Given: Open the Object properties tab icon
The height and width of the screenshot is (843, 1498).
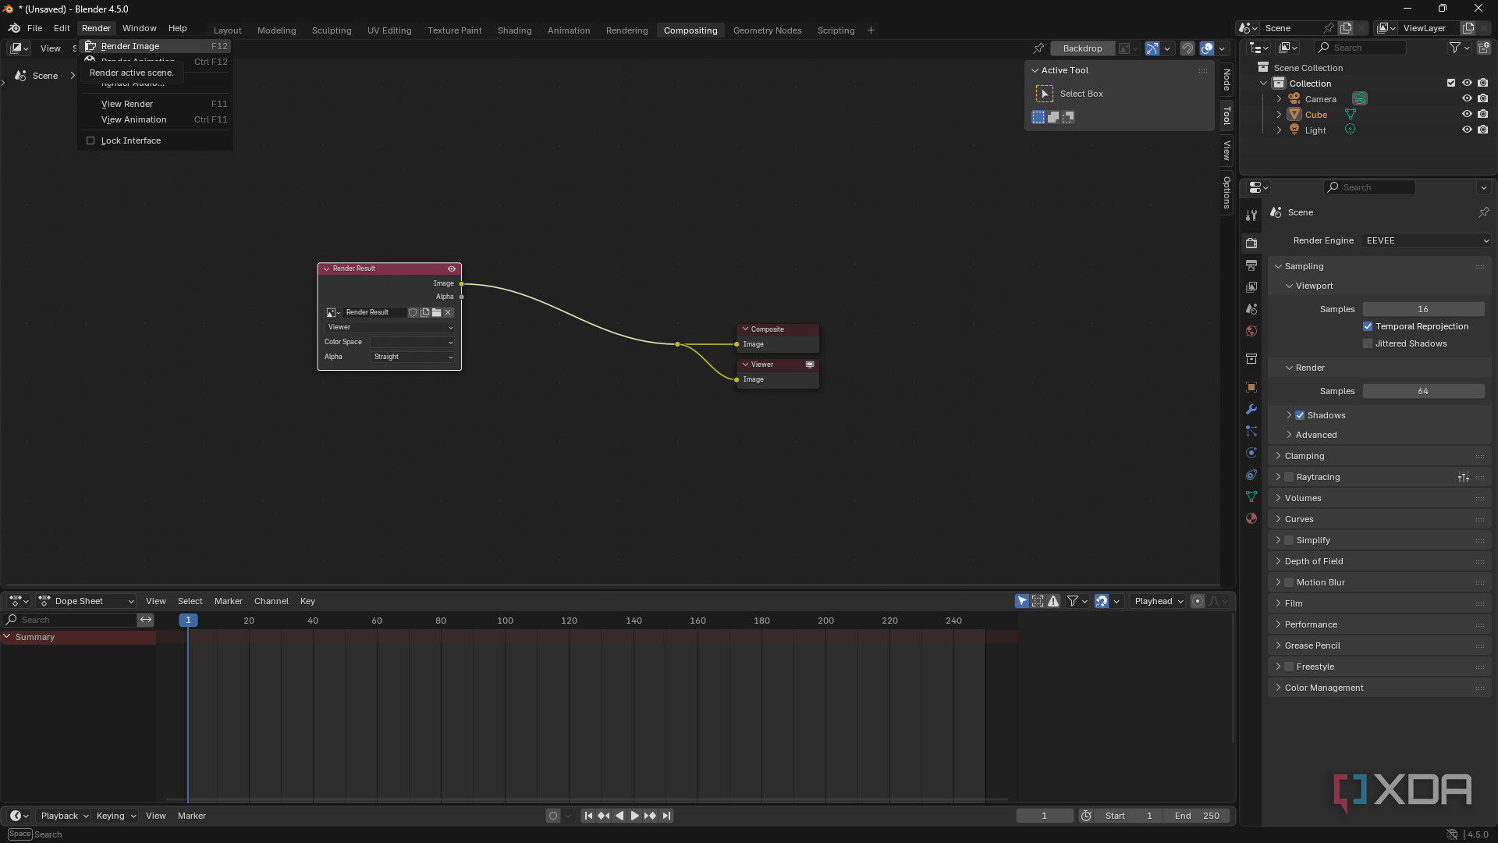Looking at the screenshot, I should (1251, 387).
